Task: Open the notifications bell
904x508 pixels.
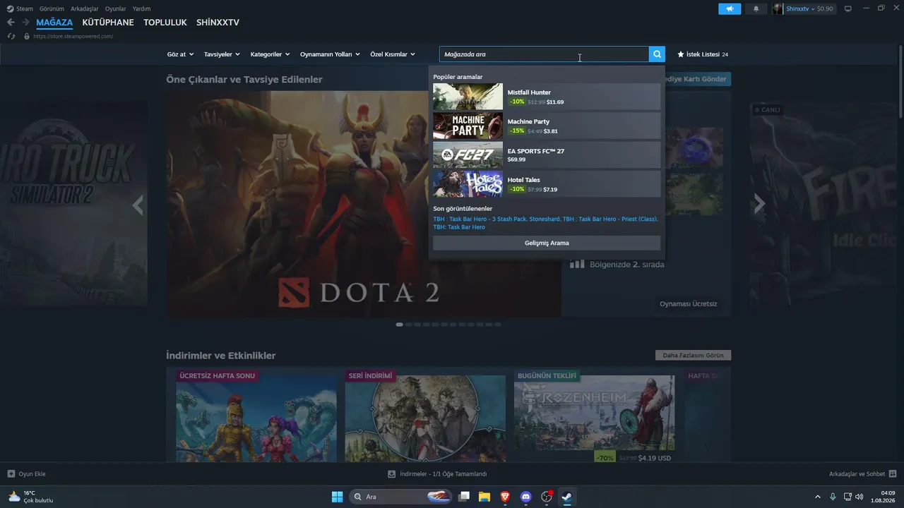Action: pos(756,8)
